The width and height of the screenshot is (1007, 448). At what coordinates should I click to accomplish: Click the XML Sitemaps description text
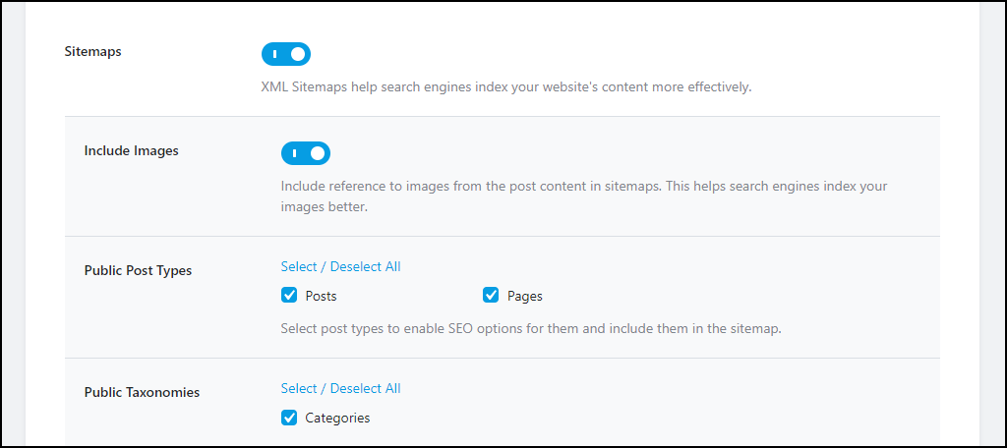click(506, 87)
